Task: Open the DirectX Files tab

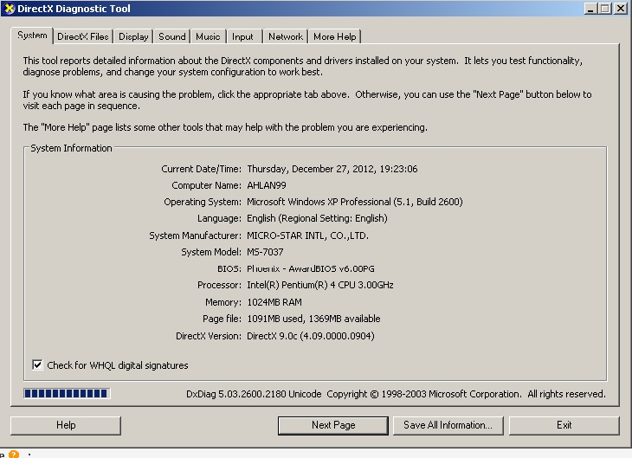Action: point(83,36)
